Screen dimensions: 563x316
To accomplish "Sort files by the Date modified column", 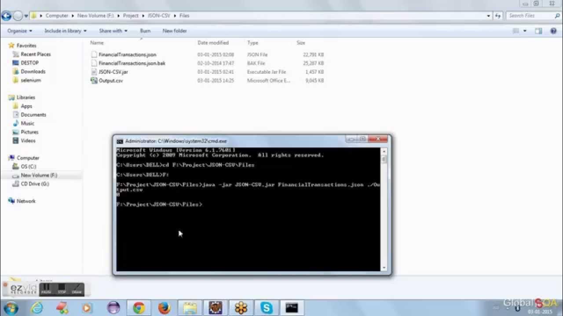I will click(x=213, y=43).
